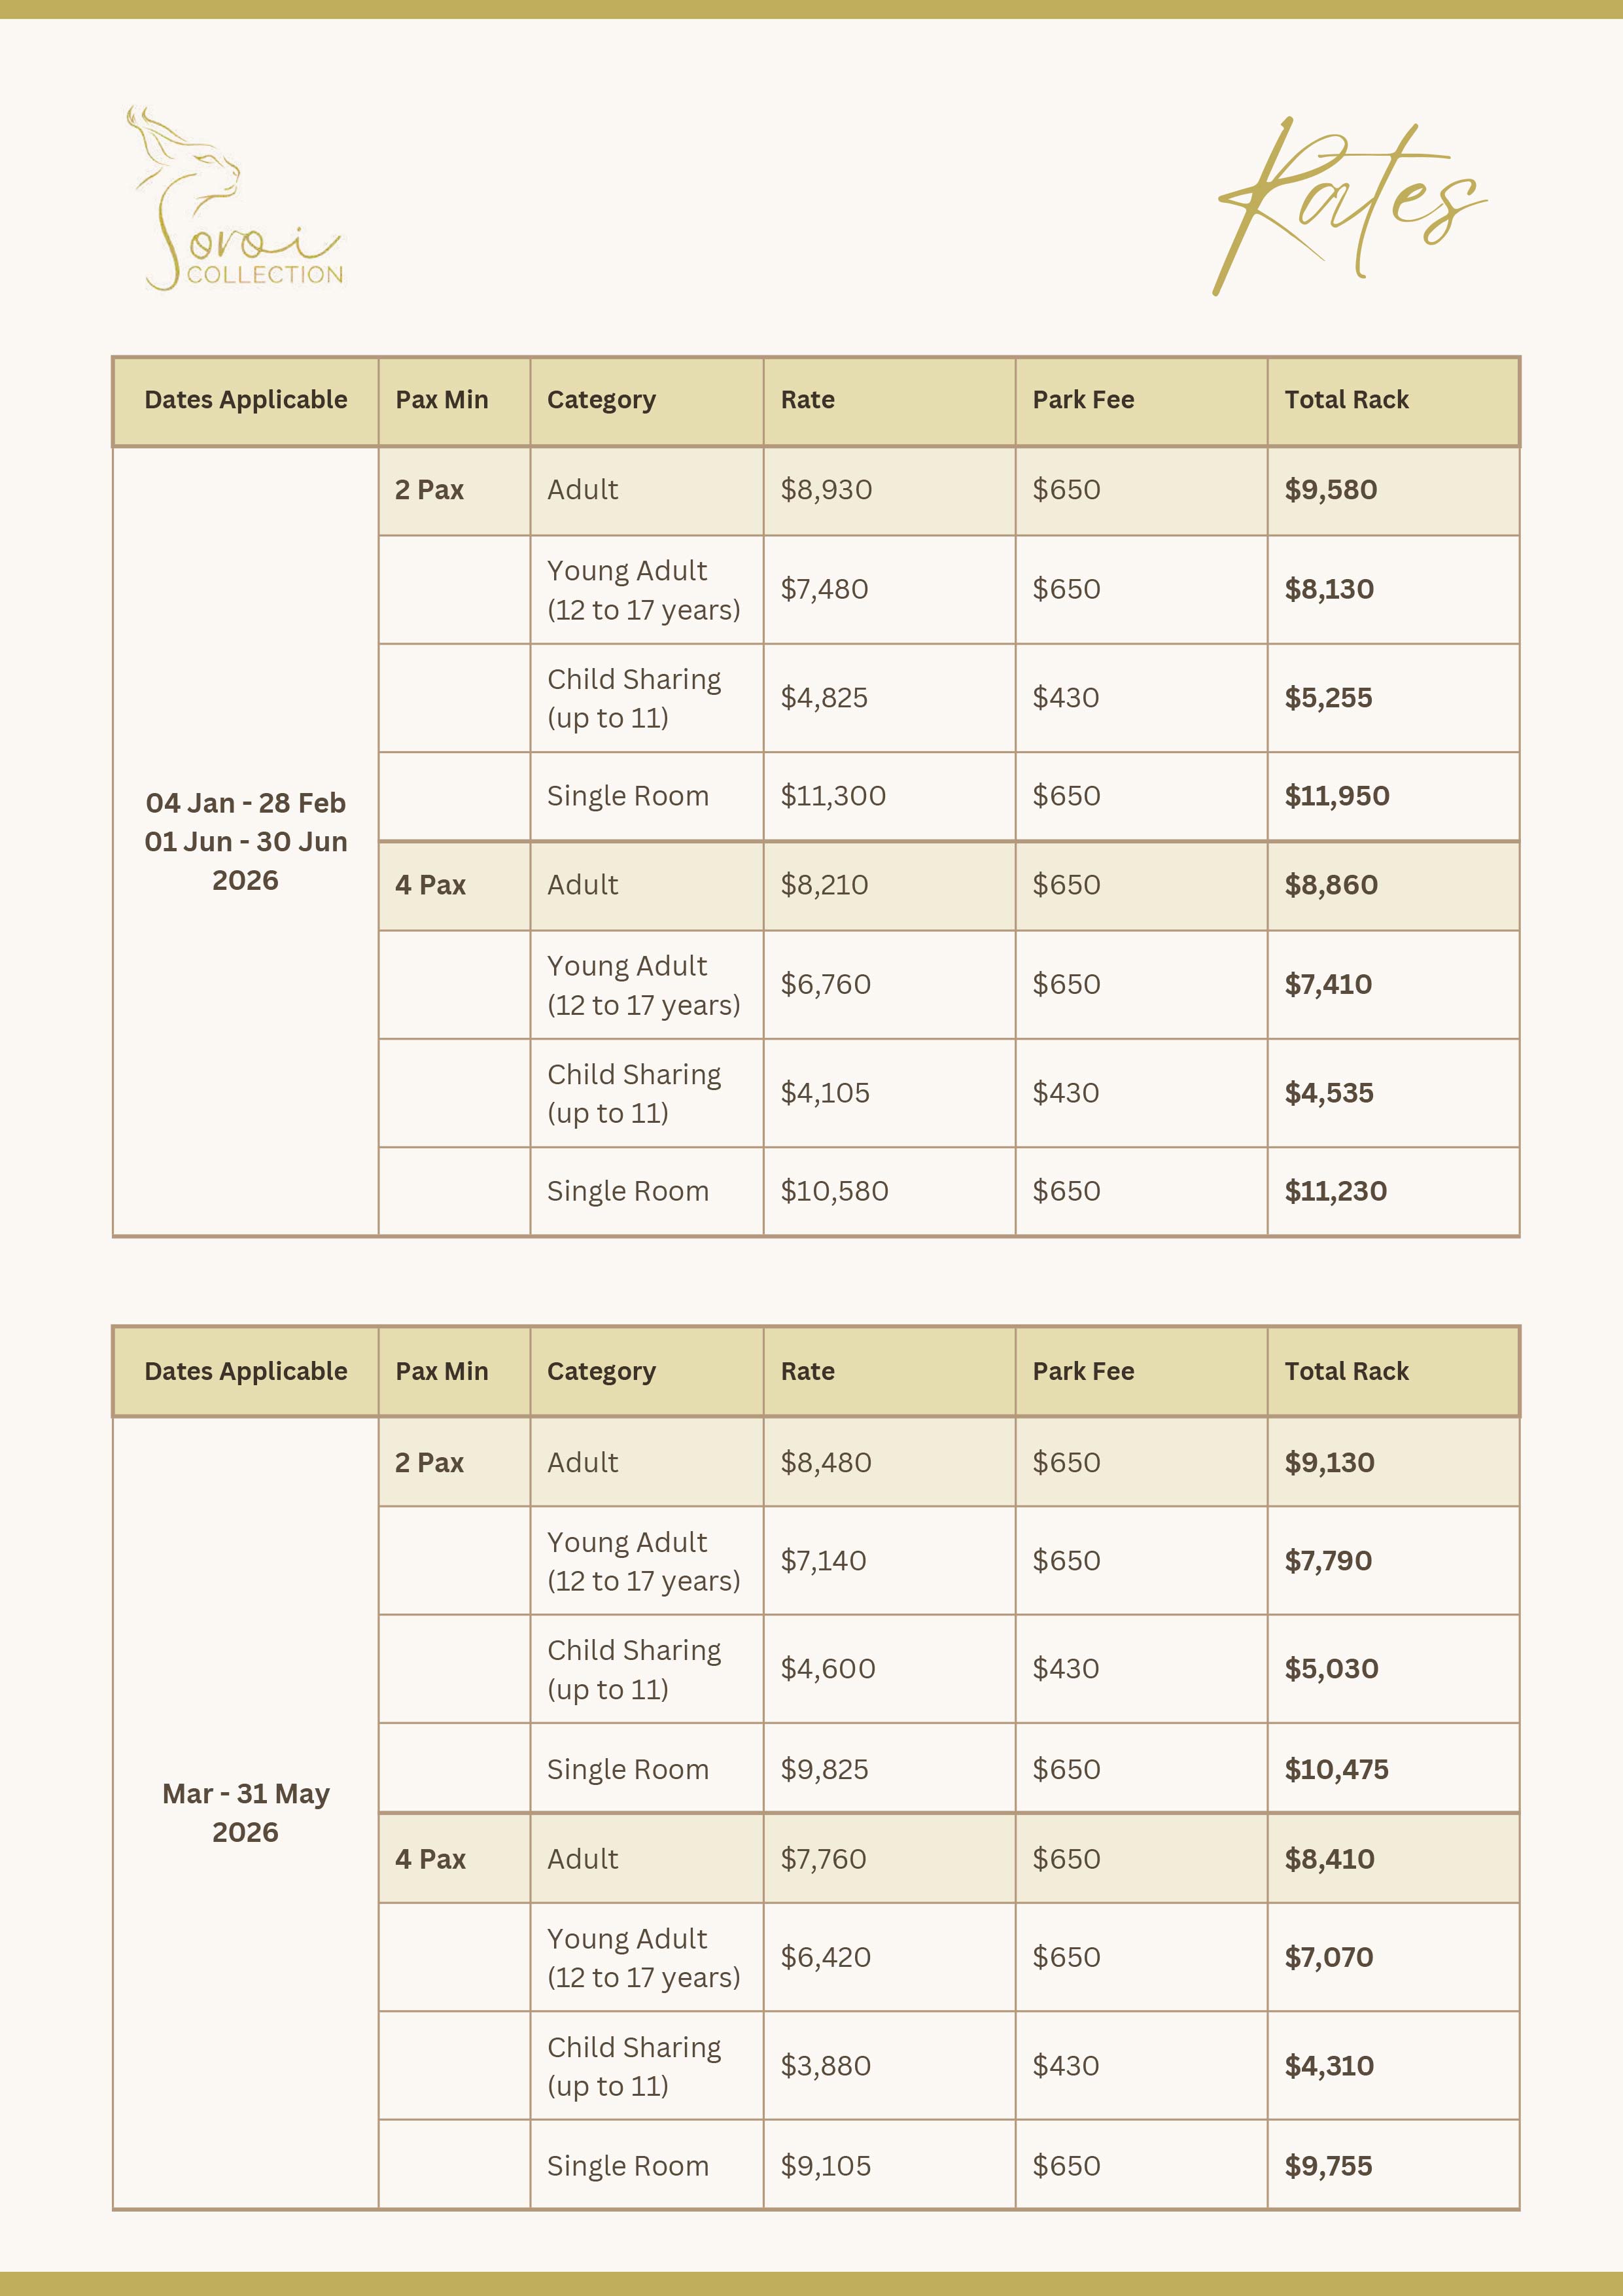Click Dates Applicable header in top table

[x=246, y=400]
